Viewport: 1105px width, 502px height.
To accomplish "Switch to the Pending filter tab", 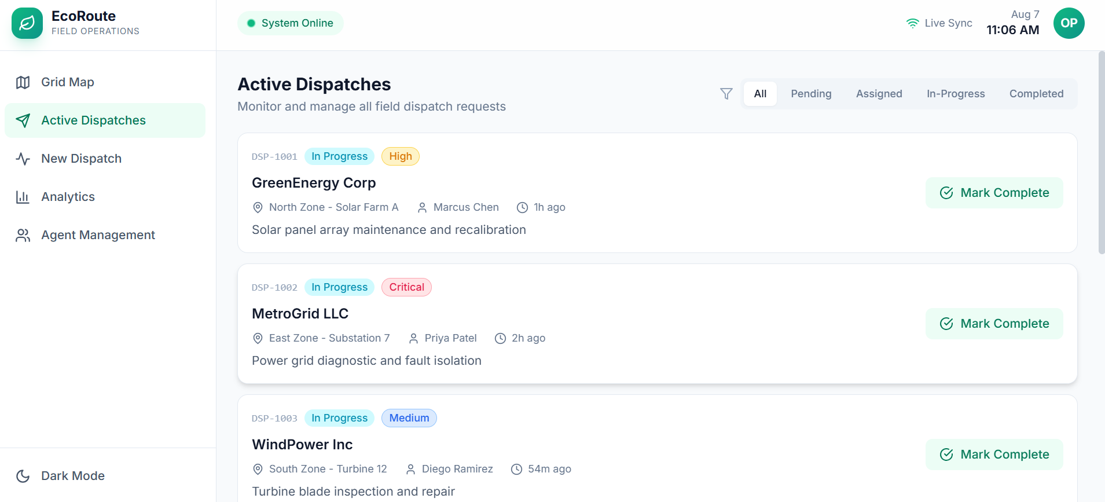I will 811,94.
